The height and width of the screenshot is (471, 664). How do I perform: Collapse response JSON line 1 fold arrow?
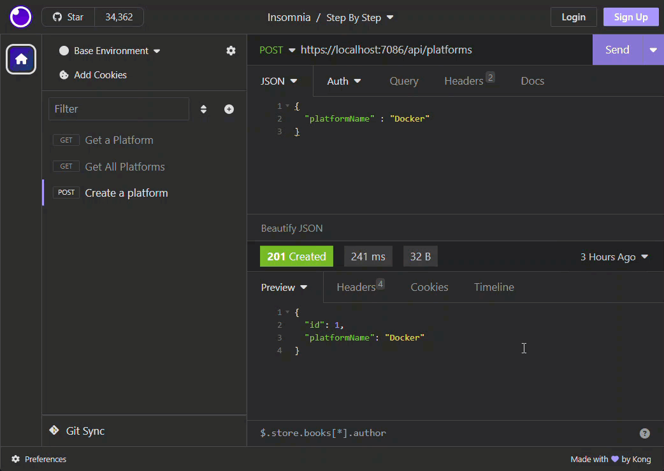287,312
